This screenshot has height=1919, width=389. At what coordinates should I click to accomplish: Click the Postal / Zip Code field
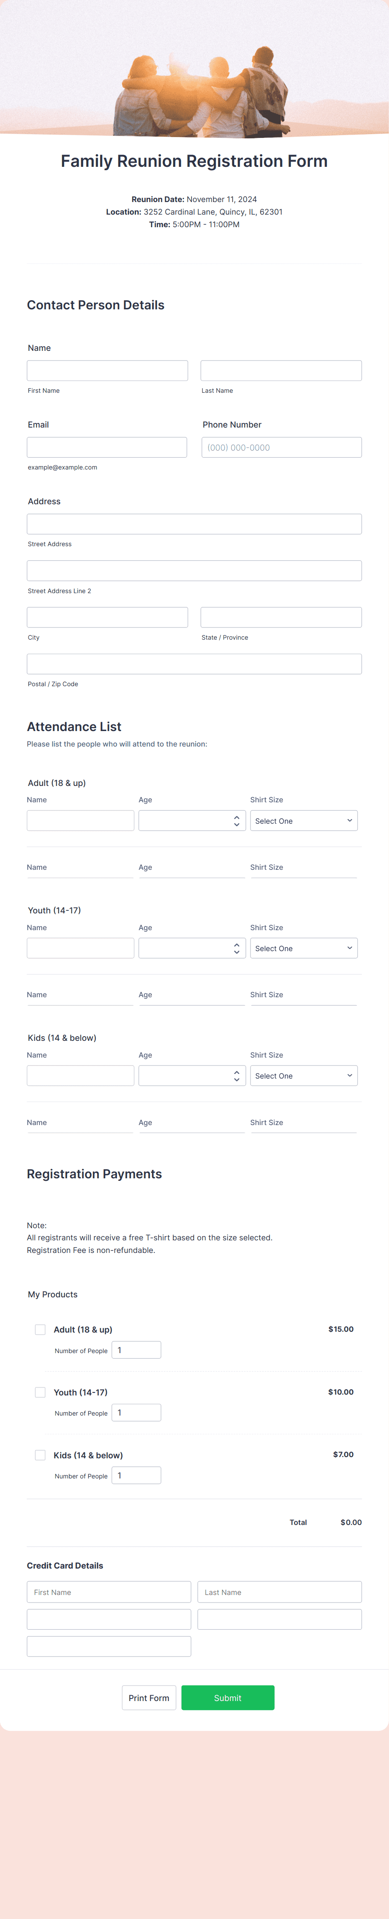[194, 664]
